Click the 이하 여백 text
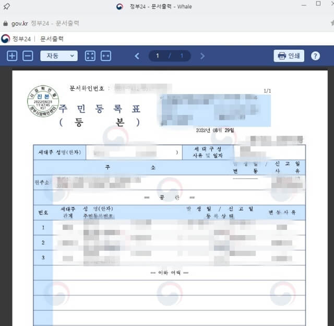 coord(170,273)
